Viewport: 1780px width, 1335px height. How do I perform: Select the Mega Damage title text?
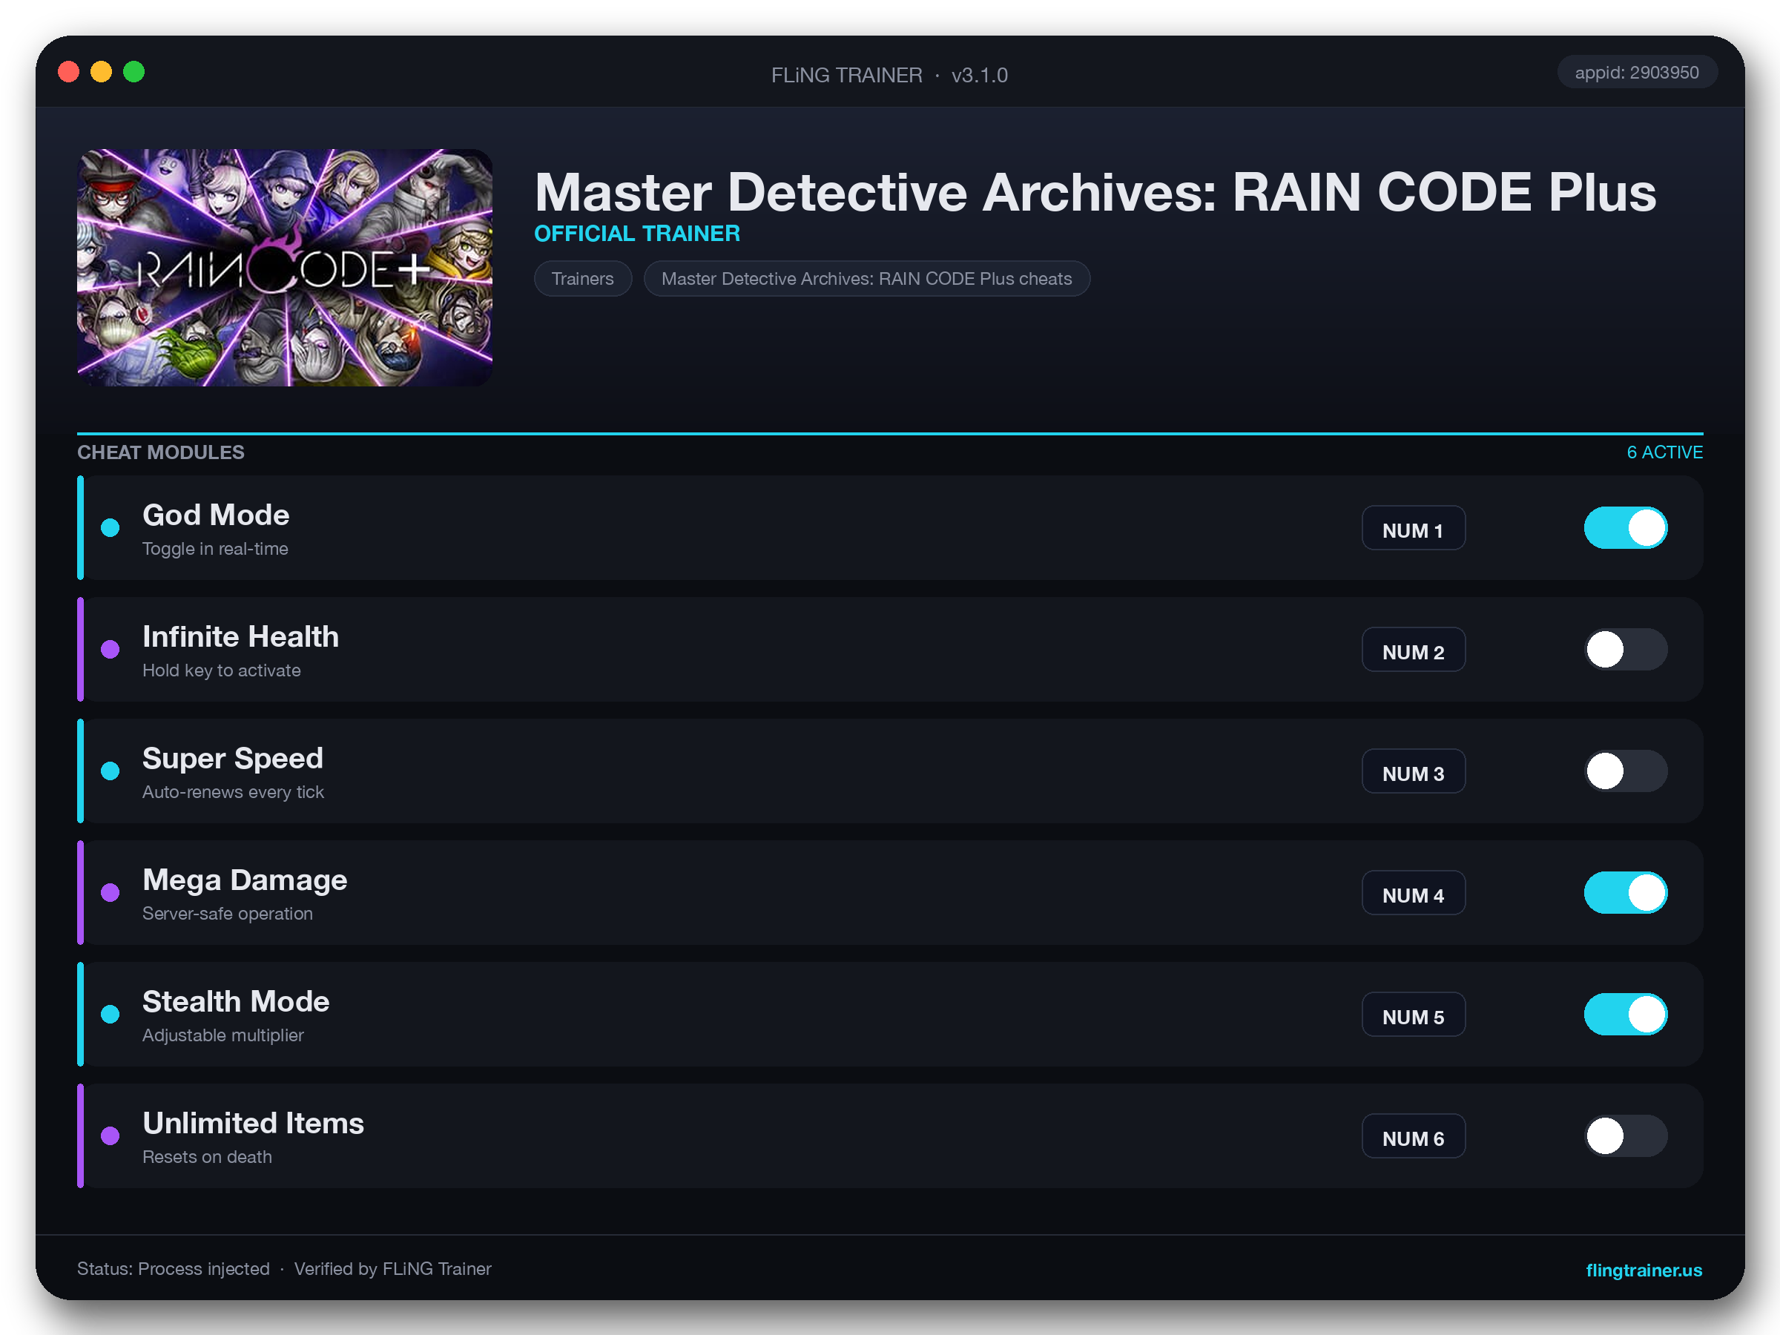click(x=245, y=880)
